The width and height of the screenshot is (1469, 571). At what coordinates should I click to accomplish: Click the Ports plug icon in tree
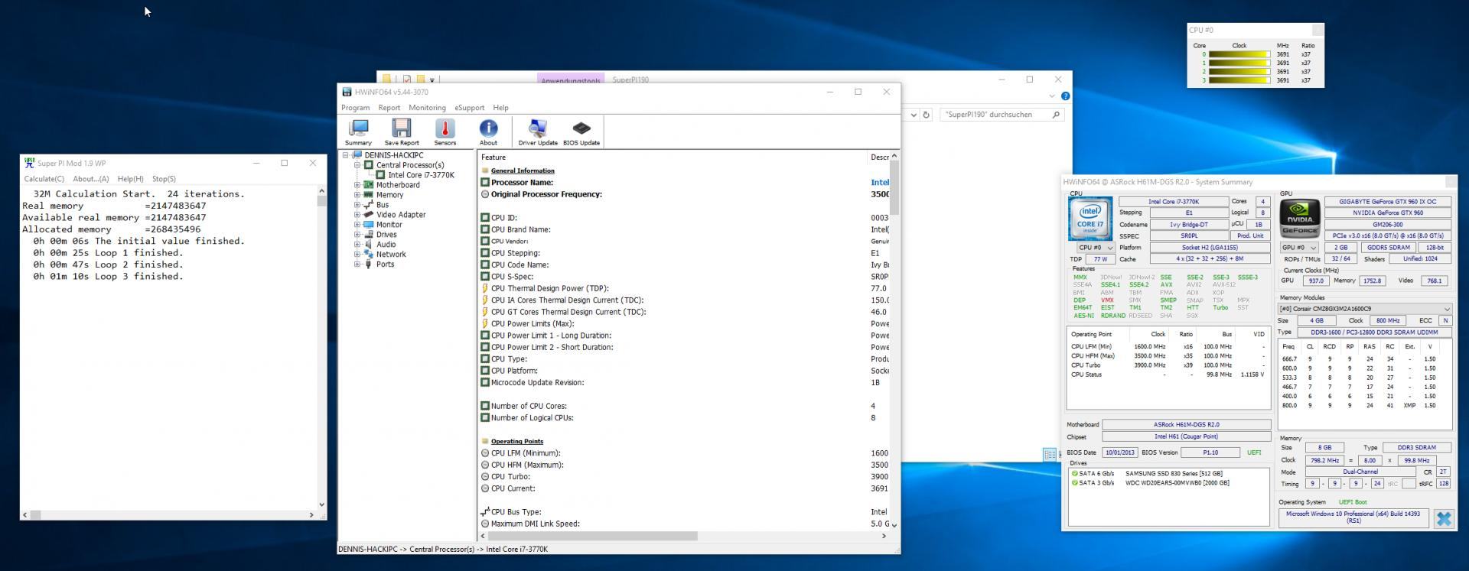click(369, 264)
